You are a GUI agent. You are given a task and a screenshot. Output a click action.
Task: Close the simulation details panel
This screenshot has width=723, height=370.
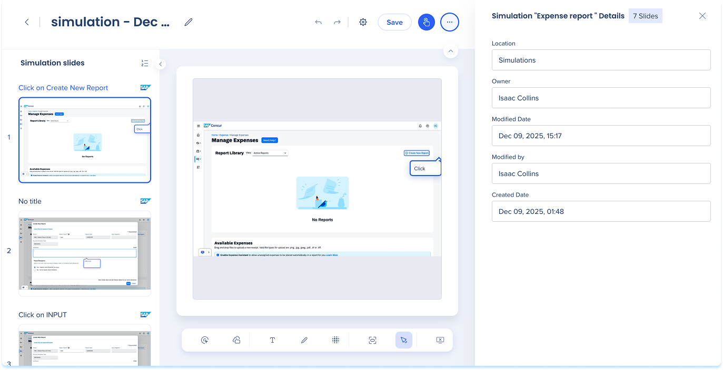[702, 16]
